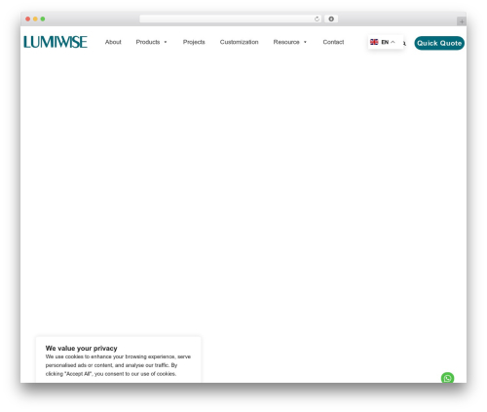This screenshot has width=487, height=412.
Task: Open the Products menu item
Action: pyautogui.click(x=148, y=42)
